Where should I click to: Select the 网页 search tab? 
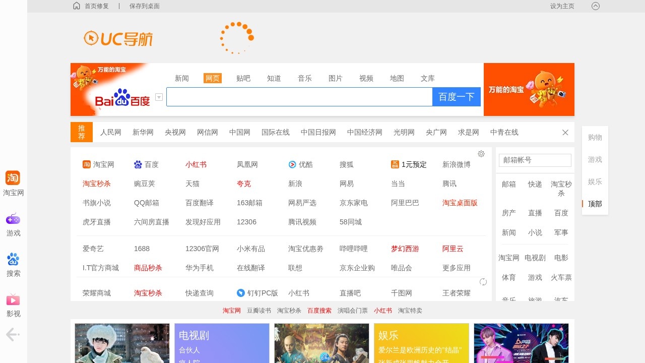click(213, 78)
